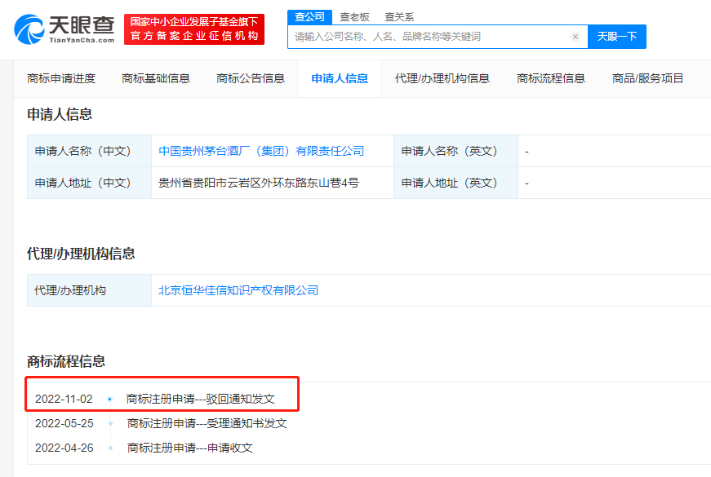
Task: Click the 申请人名称（英文） label cell
Action: tap(455, 151)
